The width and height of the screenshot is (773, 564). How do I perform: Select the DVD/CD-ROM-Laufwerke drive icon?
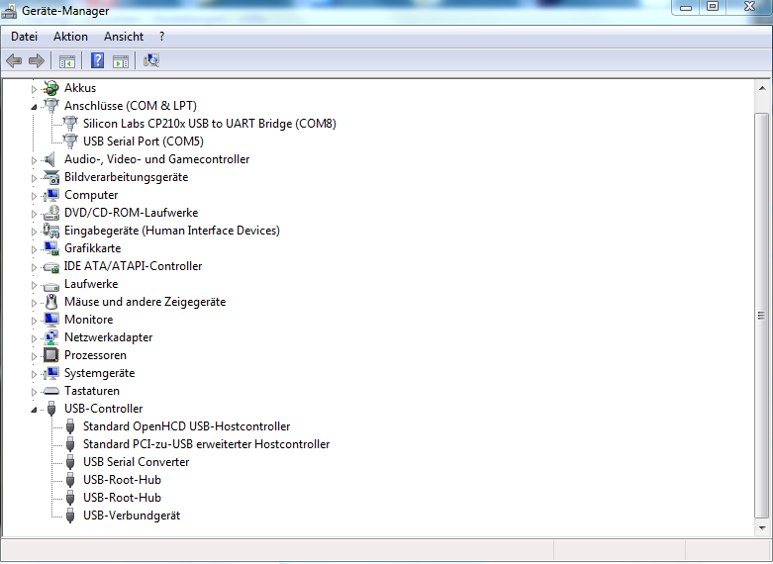tap(51, 213)
